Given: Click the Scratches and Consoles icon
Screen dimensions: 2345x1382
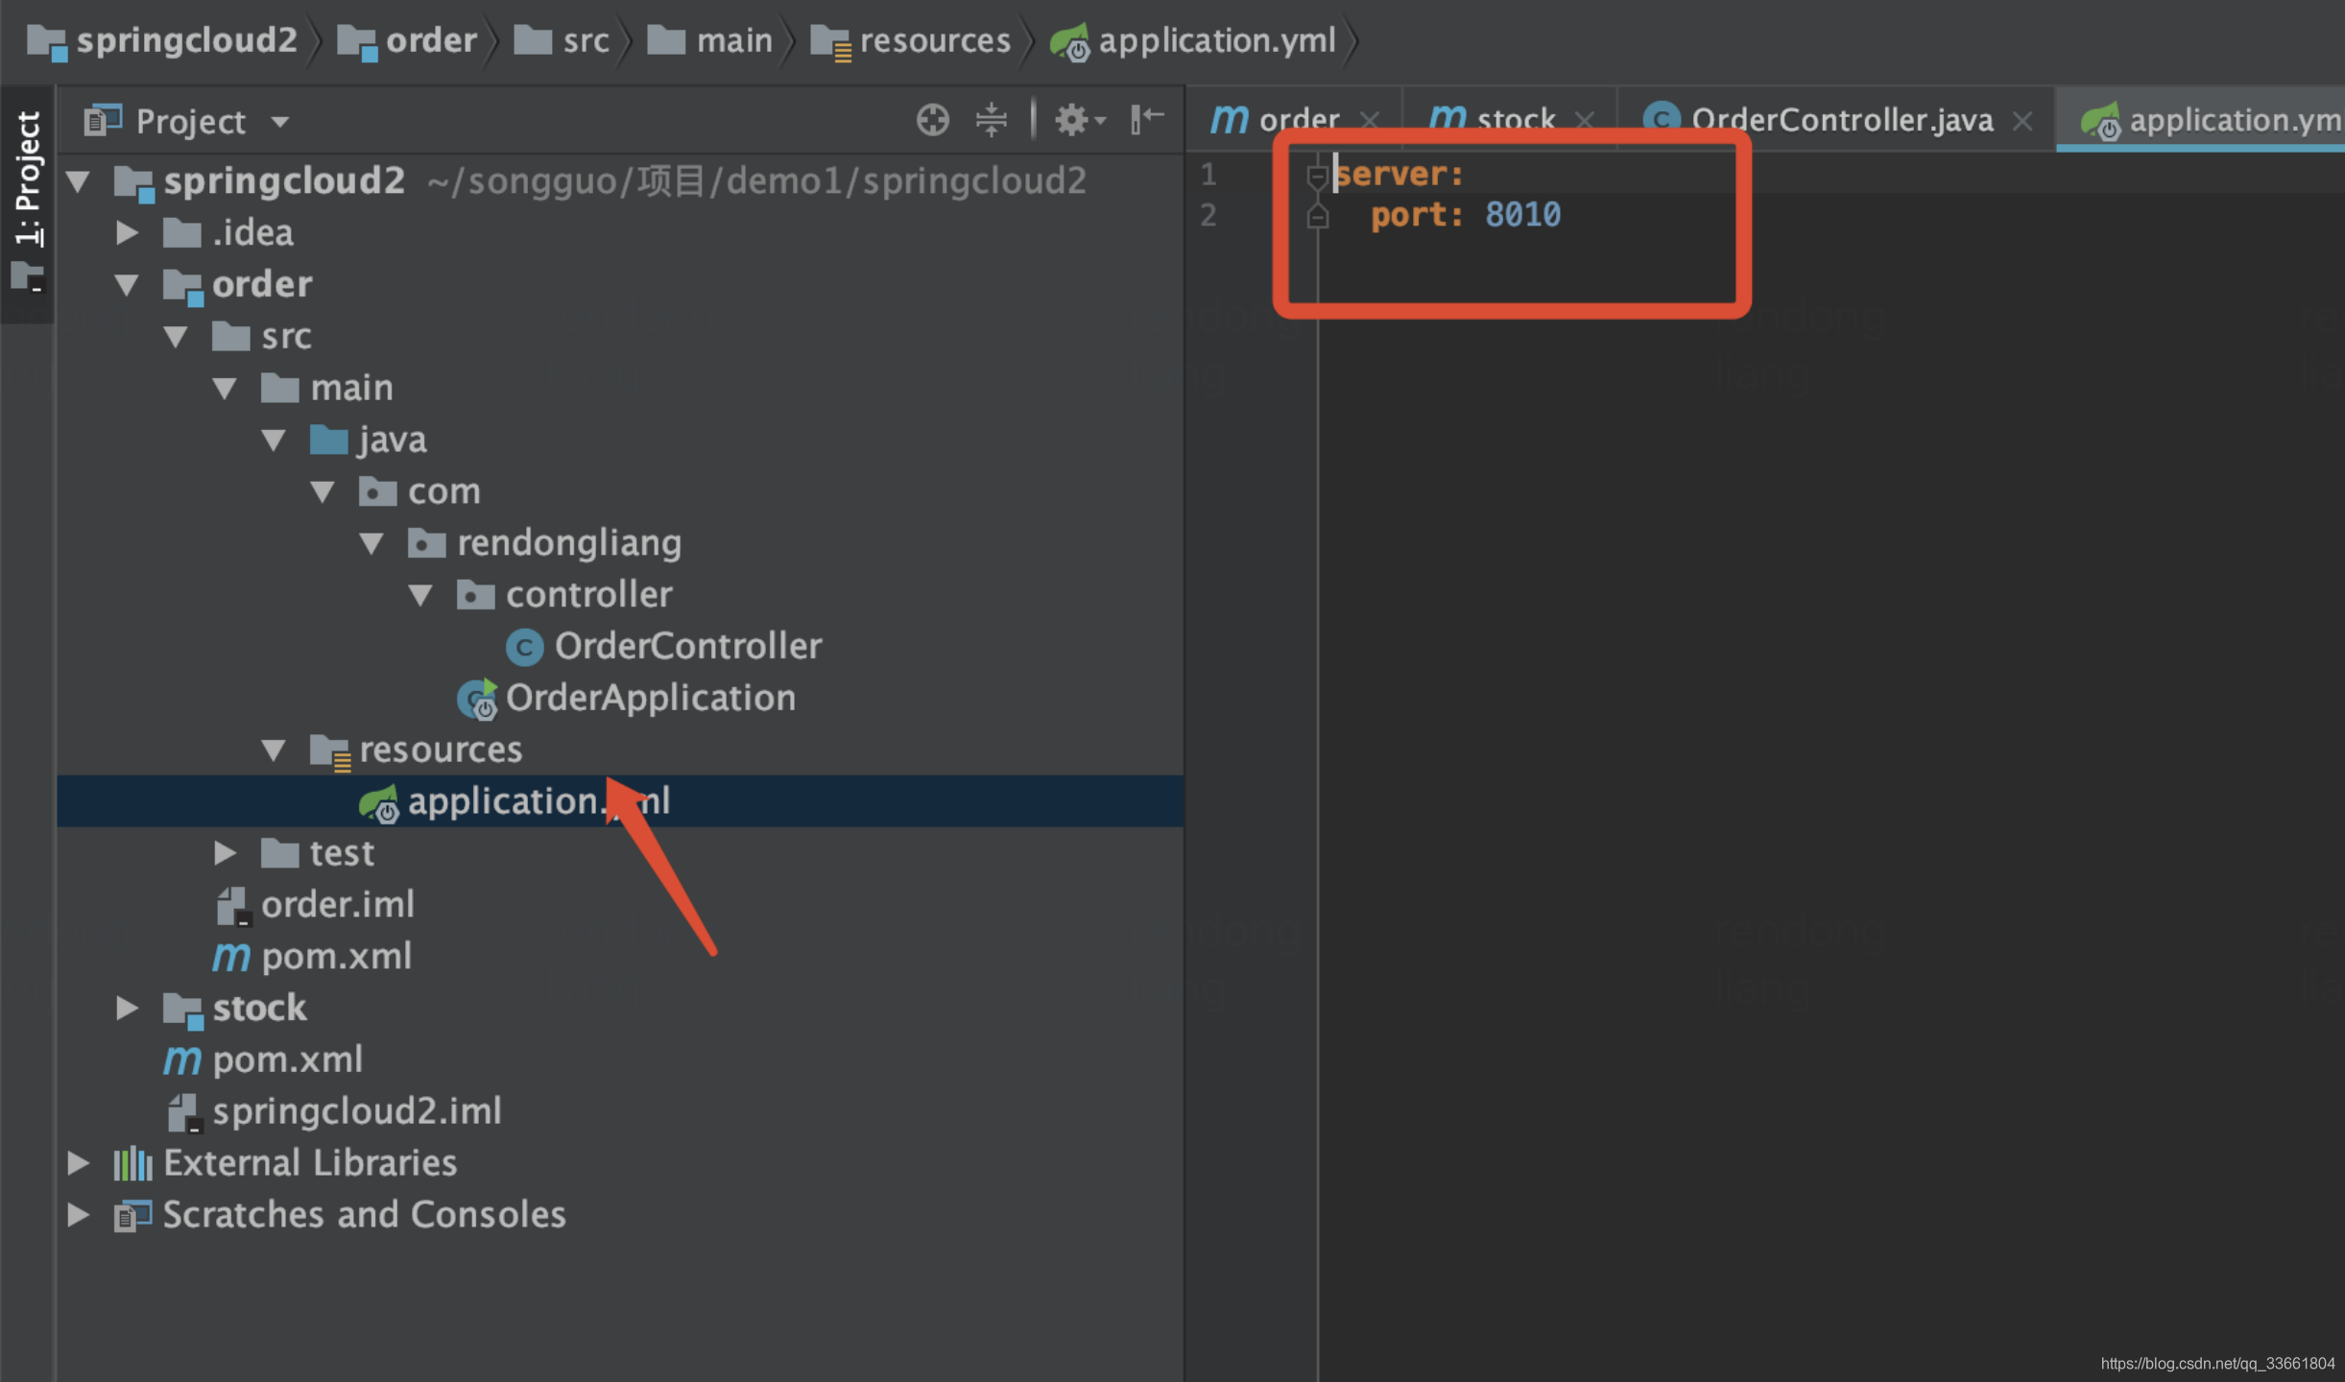Looking at the screenshot, I should (132, 1216).
